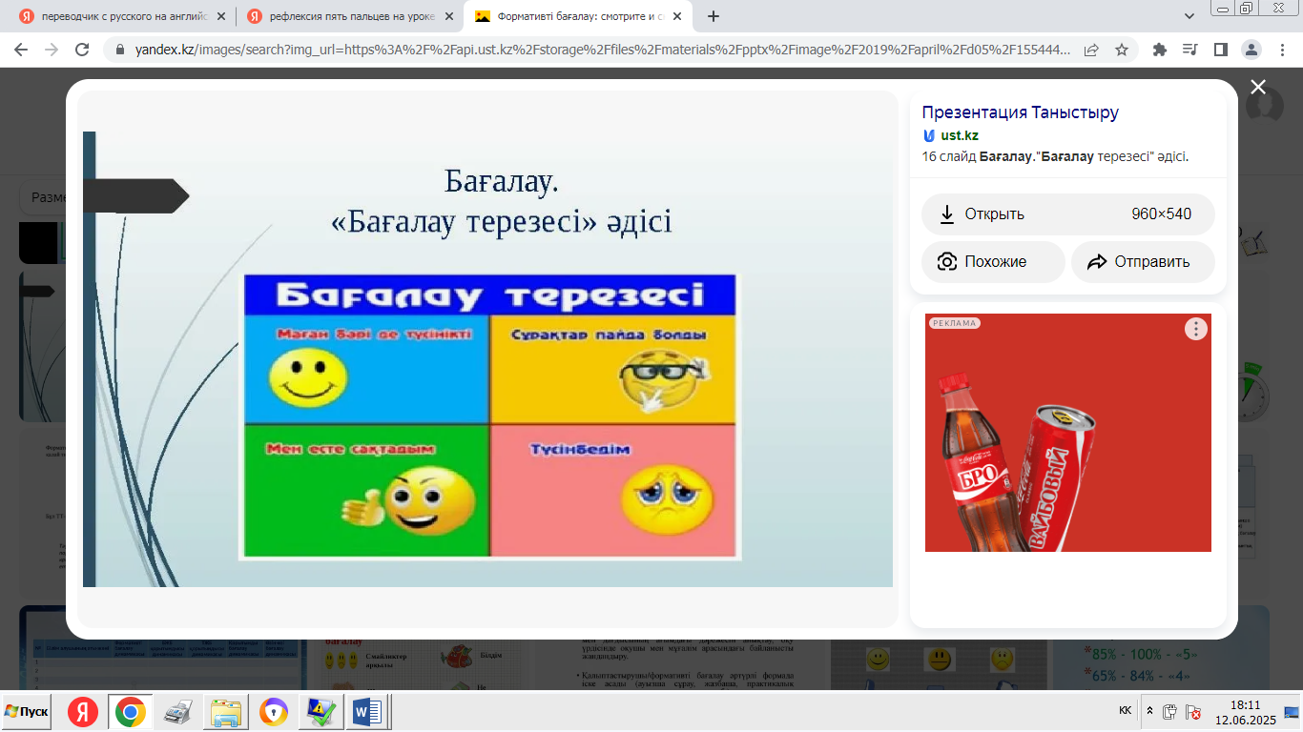
Task: Toggle the Chrome side panel
Action: click(1220, 51)
